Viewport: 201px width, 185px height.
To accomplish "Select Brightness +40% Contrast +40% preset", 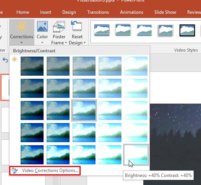I will point(136,155).
